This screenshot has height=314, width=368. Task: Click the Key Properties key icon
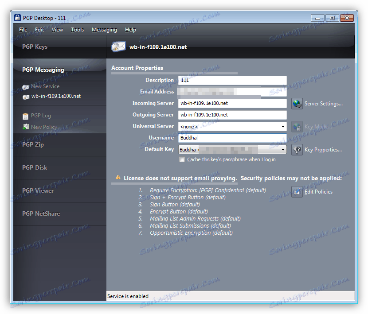[297, 150]
